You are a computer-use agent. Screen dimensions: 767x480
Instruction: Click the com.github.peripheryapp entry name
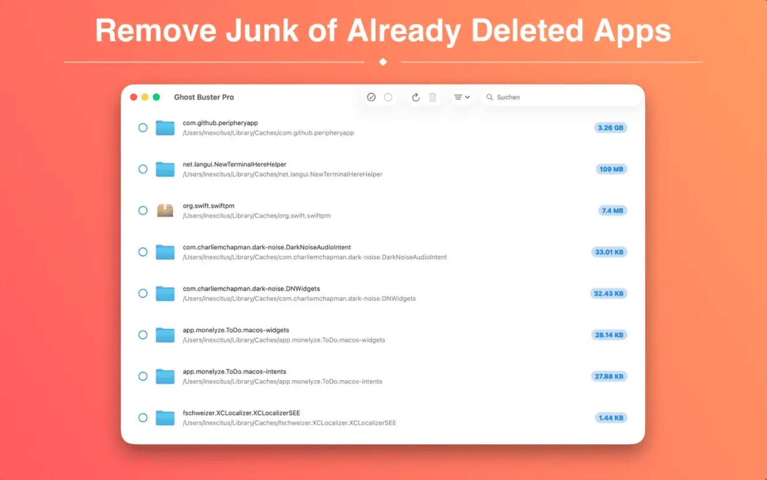(x=220, y=123)
